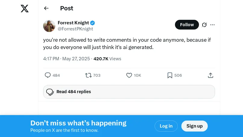This screenshot has width=243, height=137.
Task: Open the 4:17 PM May 27, 2025 timestamp
Action: click(x=66, y=59)
